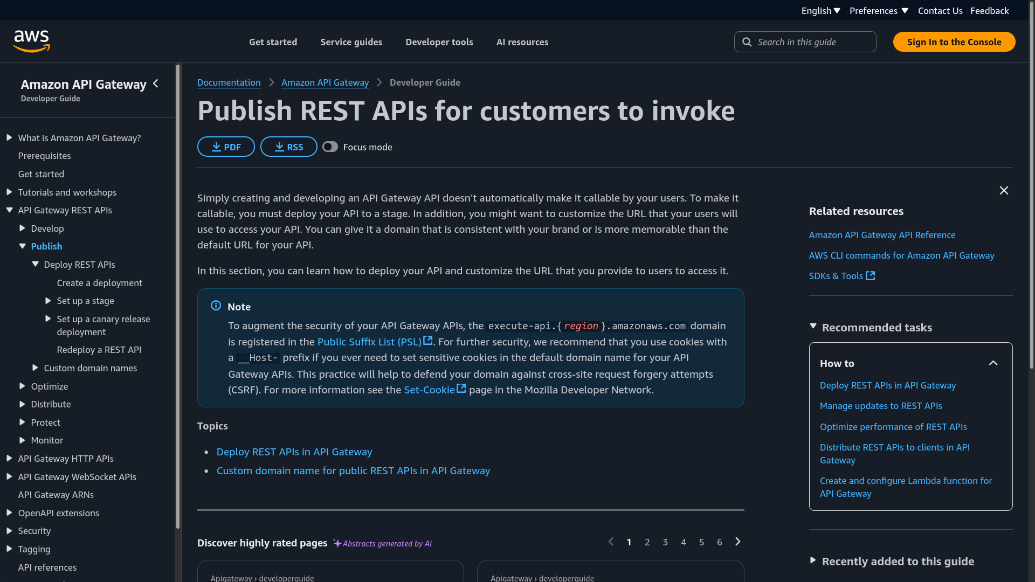Expand API Gateway HTTP APIs section
The height and width of the screenshot is (582, 1035).
[x=9, y=459]
